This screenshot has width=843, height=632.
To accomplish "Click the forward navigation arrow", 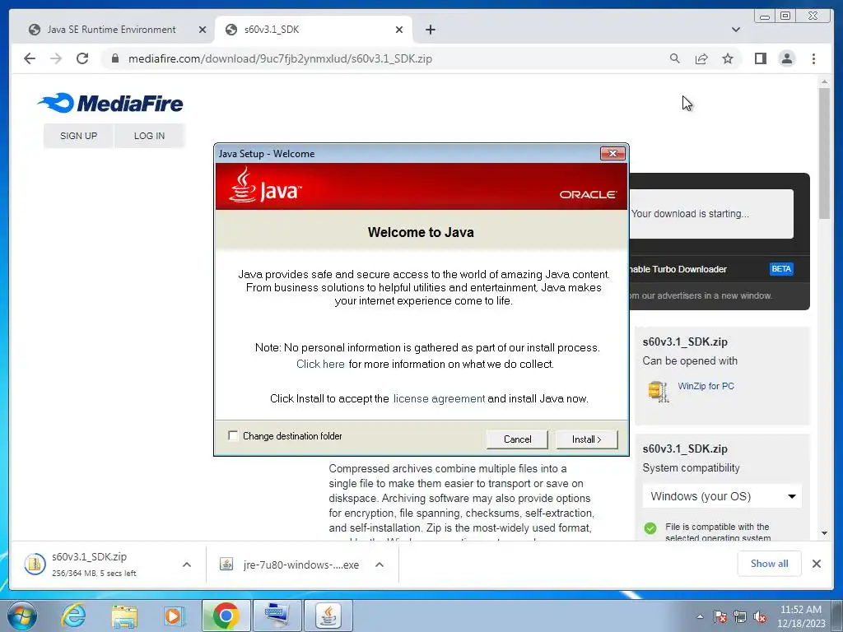I will point(56,58).
